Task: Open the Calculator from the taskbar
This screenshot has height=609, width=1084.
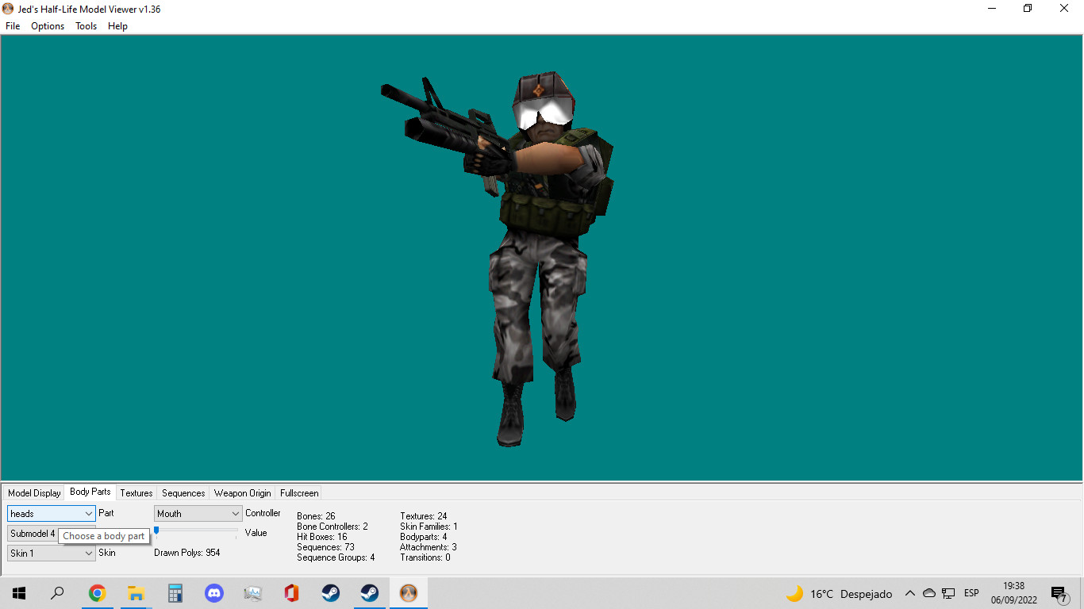Action: (175, 592)
